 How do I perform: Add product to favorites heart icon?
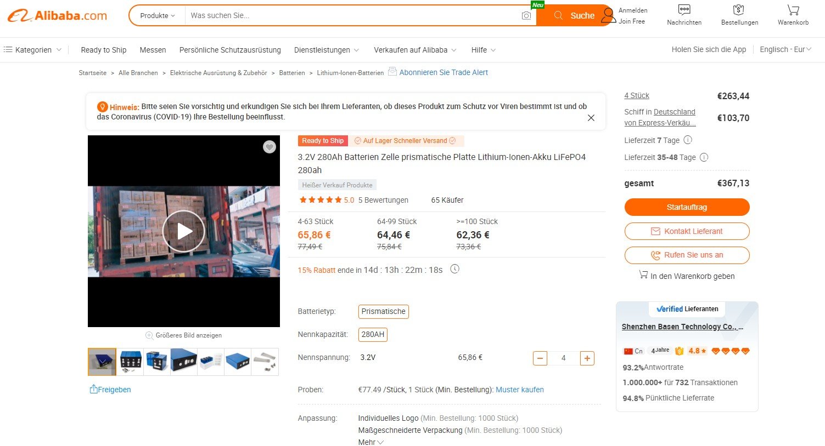point(269,147)
